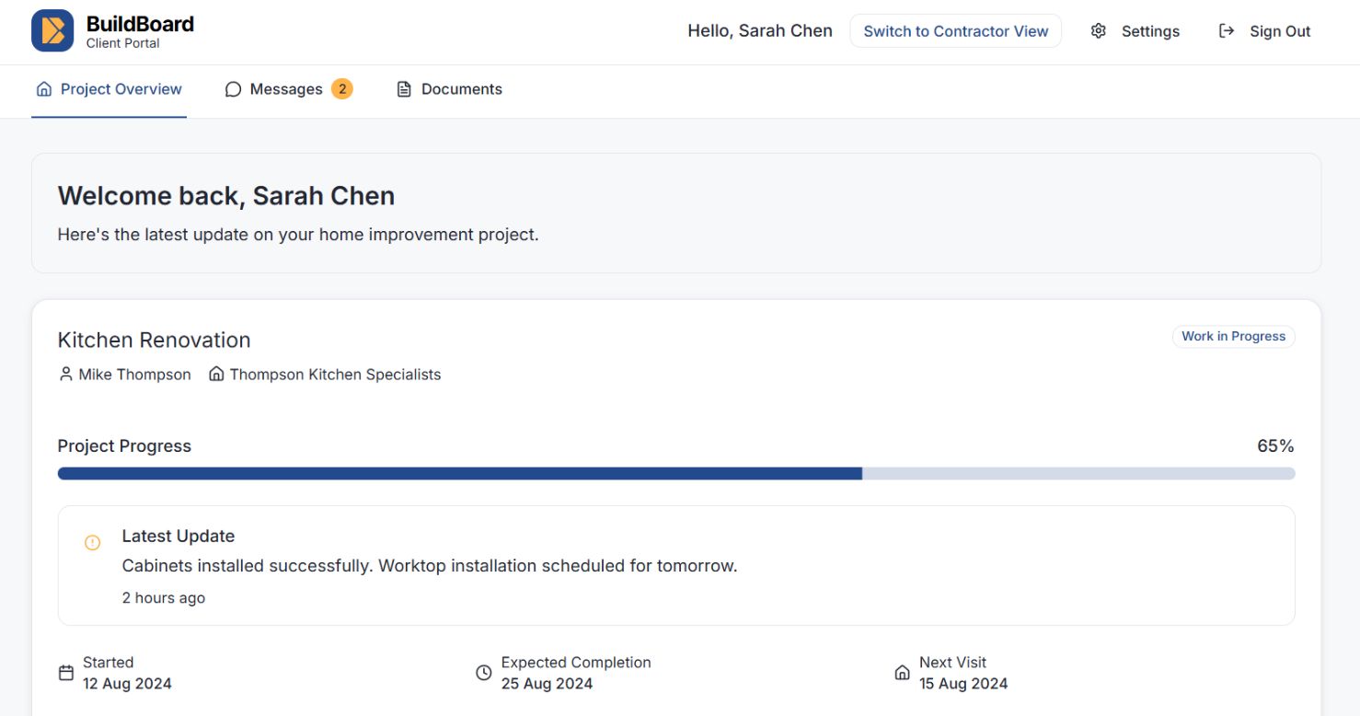
Task: Switch to the Messages tab
Action: coord(285,88)
